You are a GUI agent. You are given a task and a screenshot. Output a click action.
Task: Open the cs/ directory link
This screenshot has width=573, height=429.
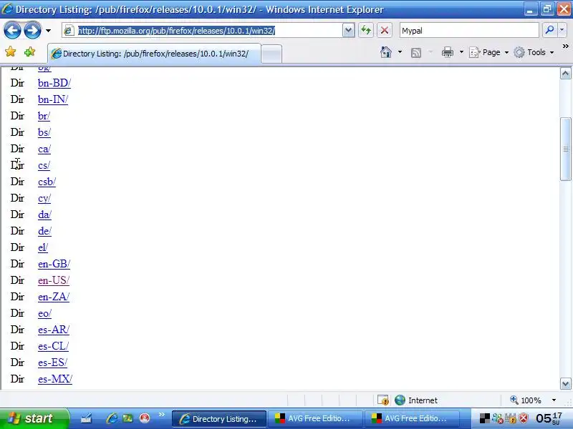click(44, 166)
